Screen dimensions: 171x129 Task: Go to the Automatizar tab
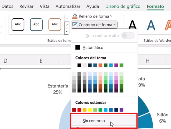coord(68,6)
